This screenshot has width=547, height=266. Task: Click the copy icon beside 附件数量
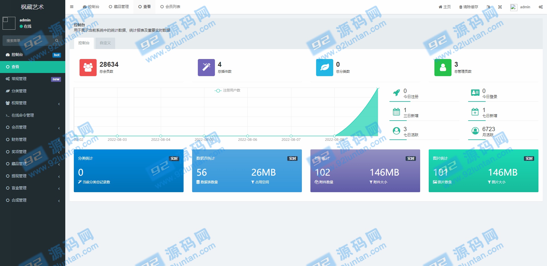(x=316, y=182)
